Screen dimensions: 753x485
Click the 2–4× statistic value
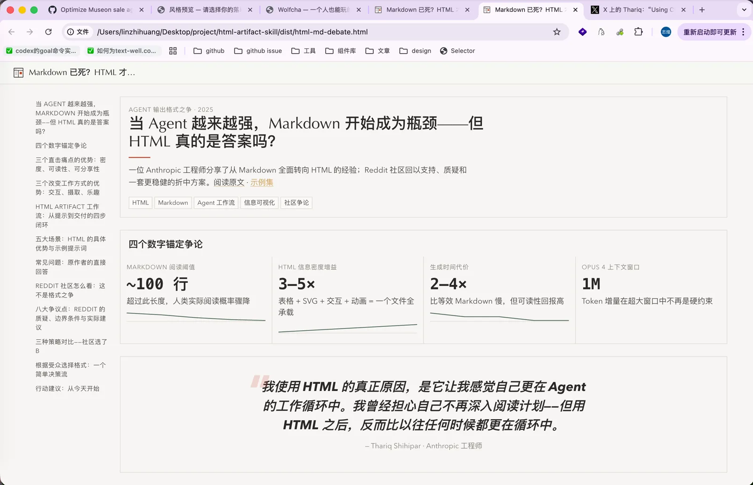(449, 284)
